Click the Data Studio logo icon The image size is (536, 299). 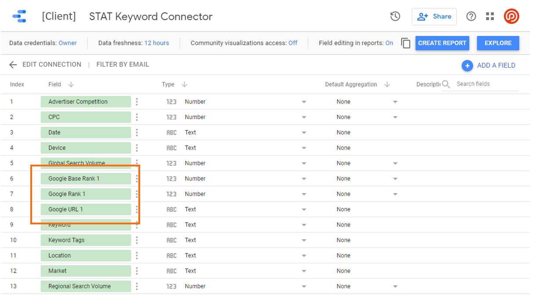click(19, 17)
